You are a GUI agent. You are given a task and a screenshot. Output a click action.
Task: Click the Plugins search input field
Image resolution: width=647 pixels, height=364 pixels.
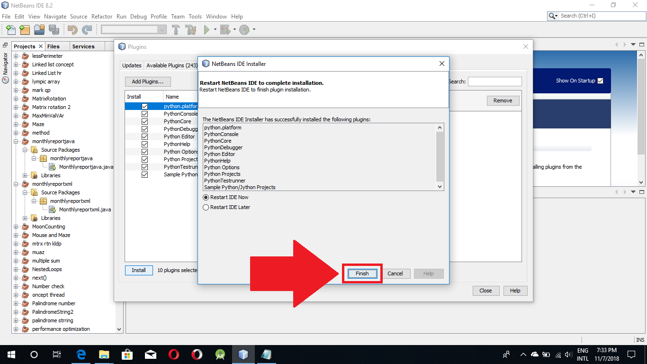coord(495,82)
